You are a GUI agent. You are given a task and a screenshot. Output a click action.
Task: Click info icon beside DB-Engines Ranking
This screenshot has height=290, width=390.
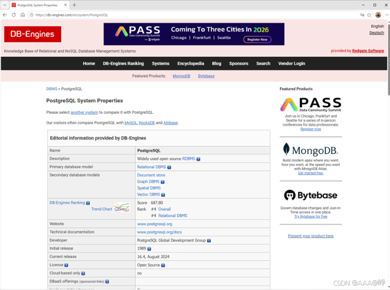click(88, 203)
